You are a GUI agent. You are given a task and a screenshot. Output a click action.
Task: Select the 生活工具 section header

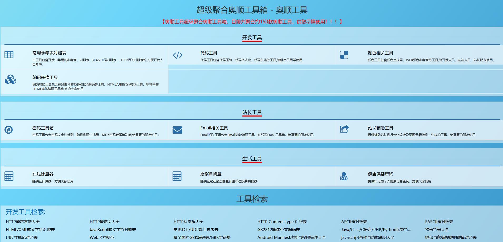252,159
